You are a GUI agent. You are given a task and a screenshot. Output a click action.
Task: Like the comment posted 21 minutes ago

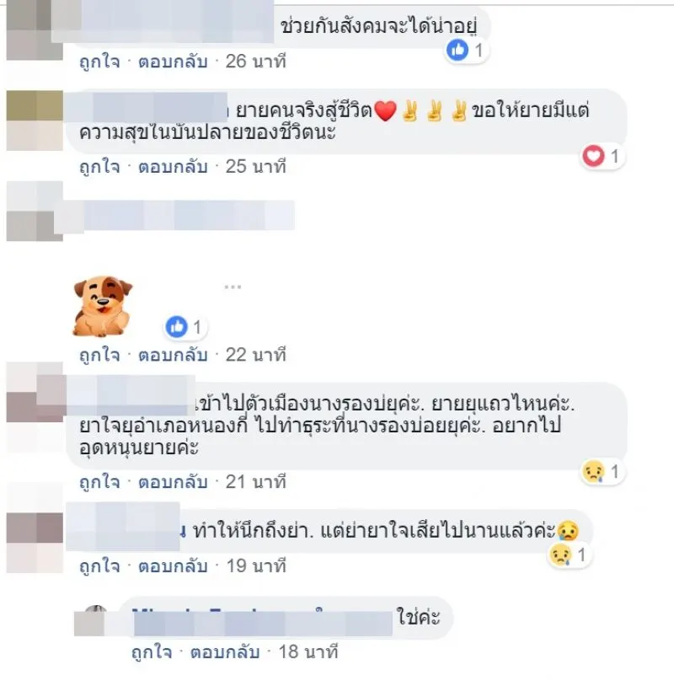coord(99,482)
